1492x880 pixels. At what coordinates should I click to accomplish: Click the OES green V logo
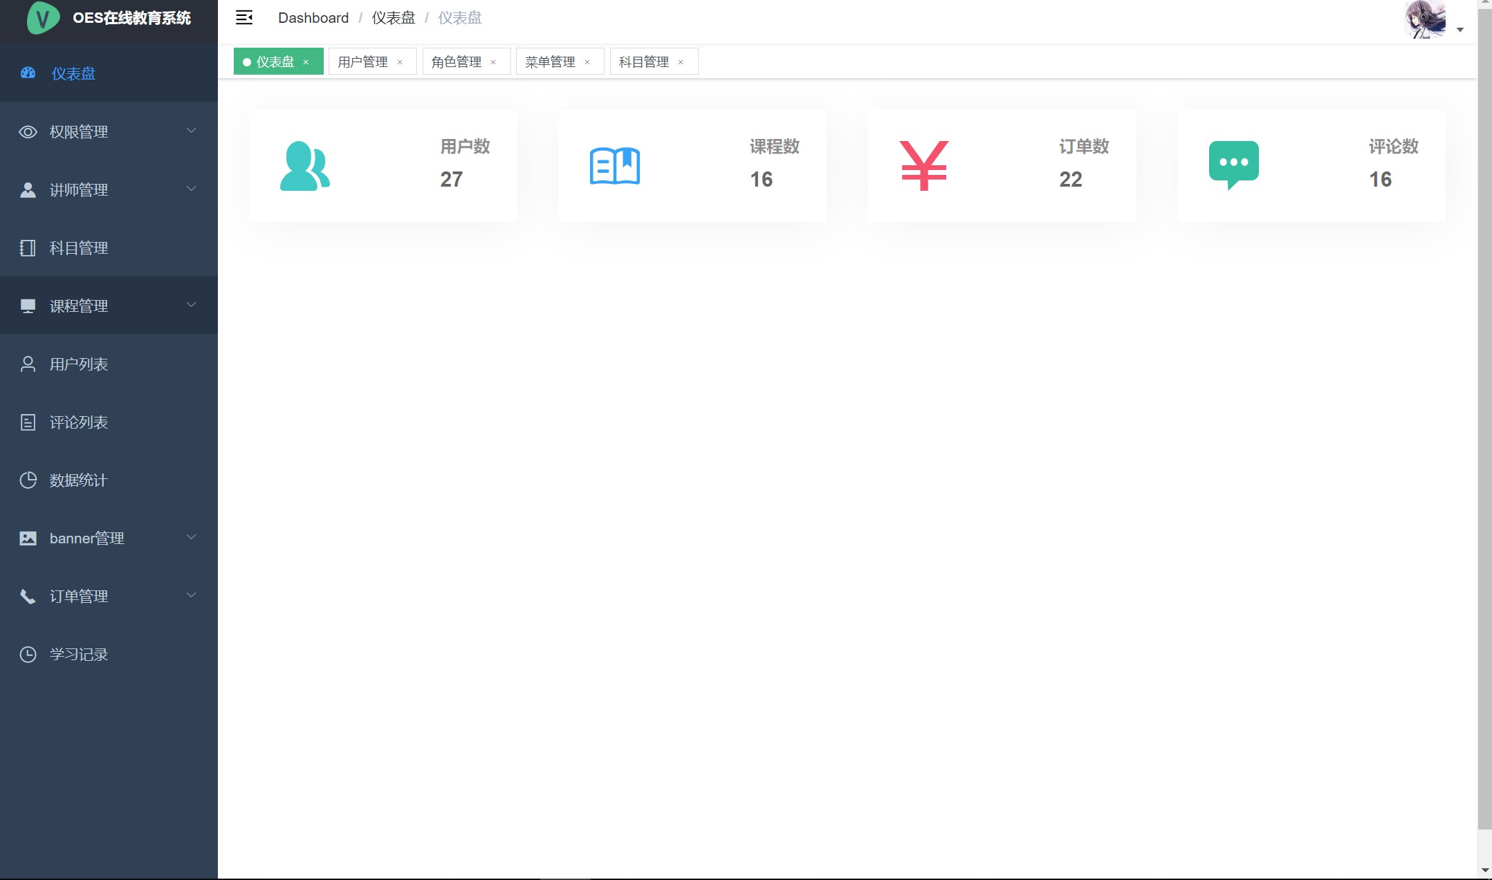point(43,18)
